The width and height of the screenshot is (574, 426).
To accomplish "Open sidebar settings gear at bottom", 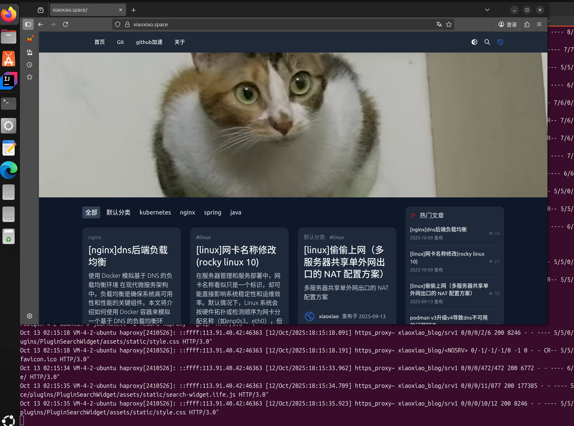I will point(30,316).
